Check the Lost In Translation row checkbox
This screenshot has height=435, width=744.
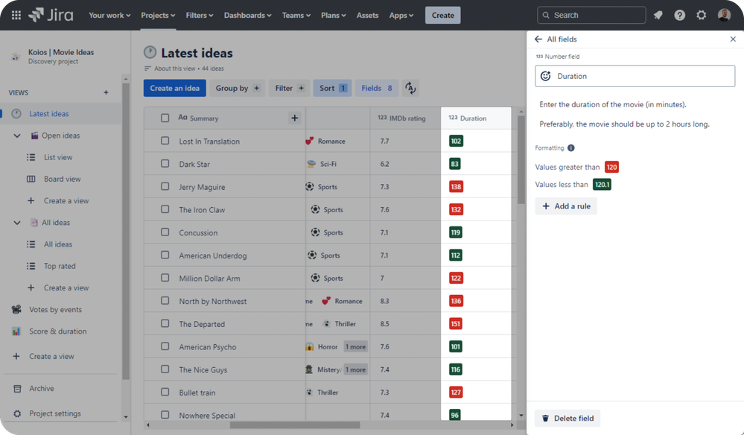pos(165,141)
